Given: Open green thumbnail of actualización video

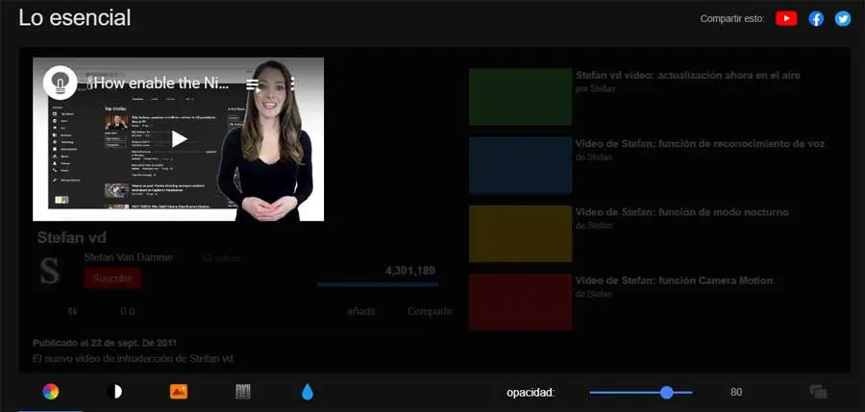Looking at the screenshot, I should coord(520,97).
